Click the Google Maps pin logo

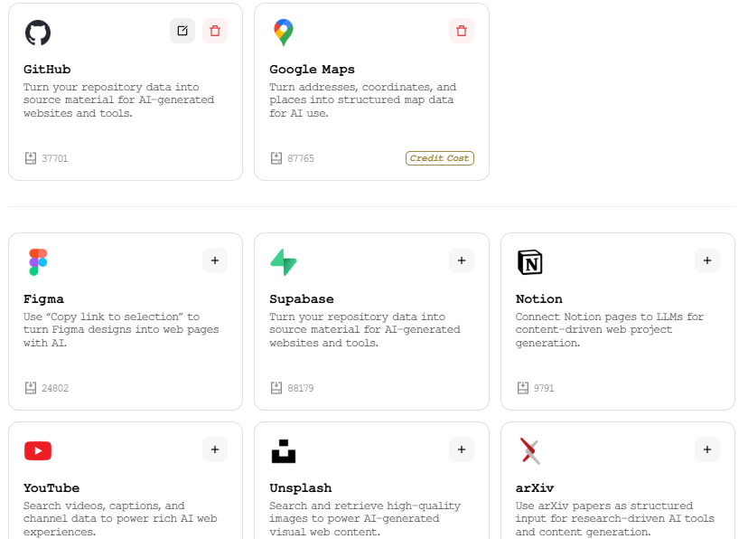point(284,33)
